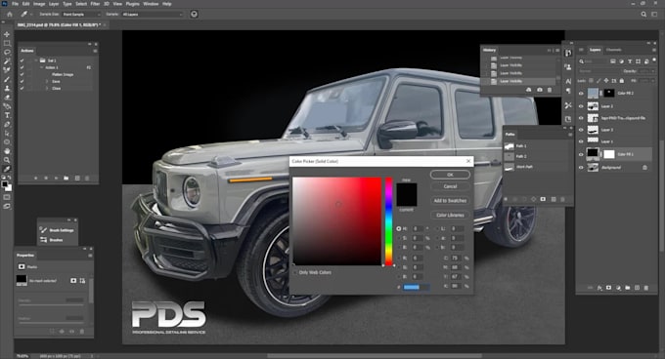Select the Brush tool in the toolbar
This screenshot has width=665, height=359.
7,79
